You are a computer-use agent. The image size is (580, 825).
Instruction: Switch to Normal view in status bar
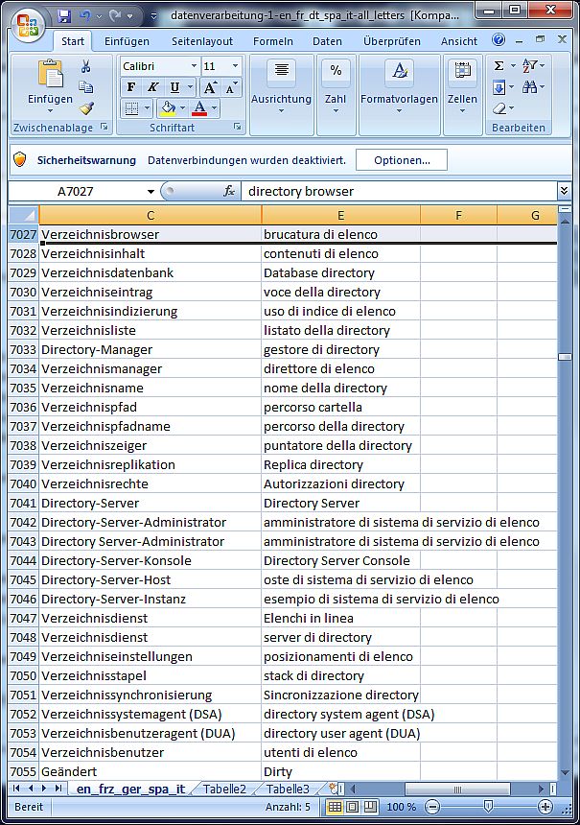coord(335,807)
